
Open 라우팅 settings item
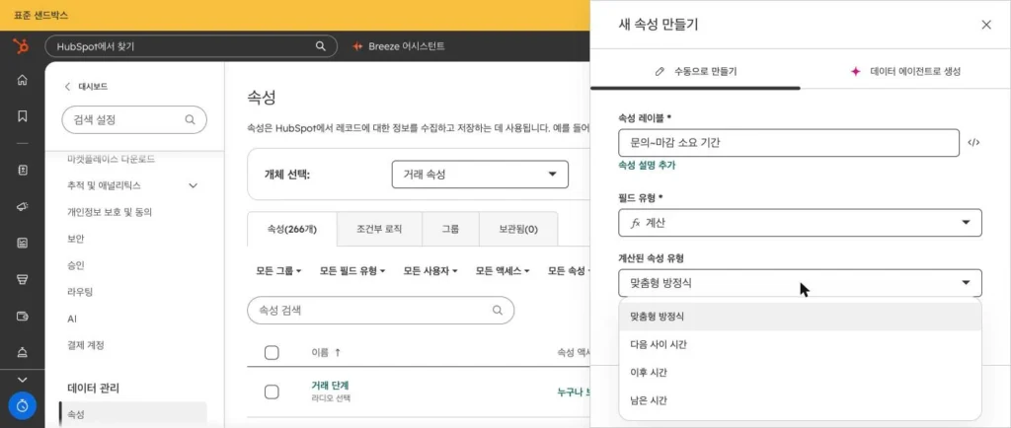[80, 292]
